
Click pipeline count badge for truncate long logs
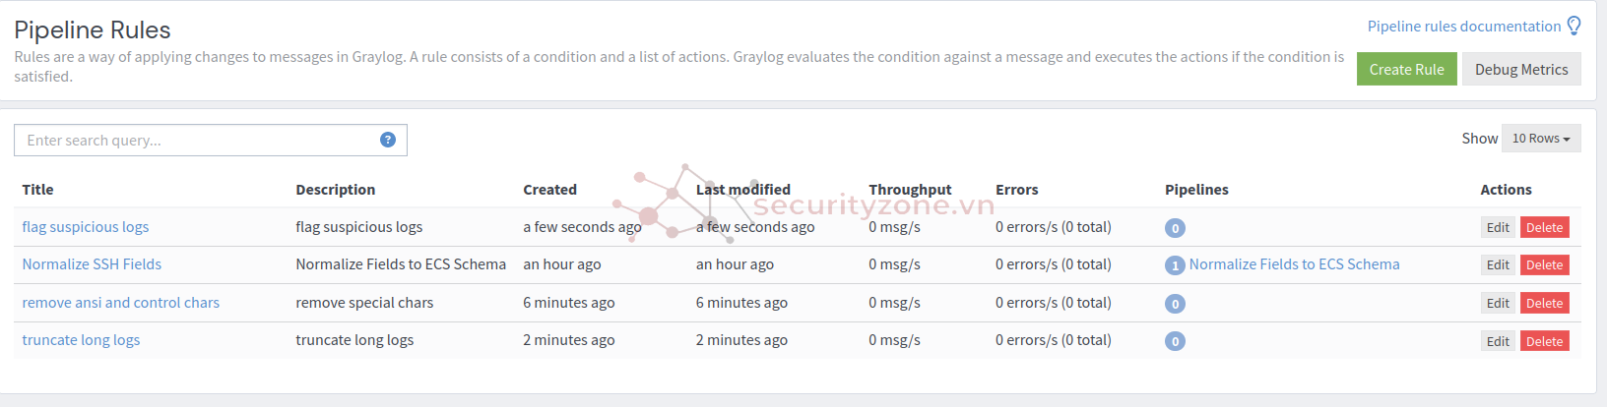[x=1175, y=341]
